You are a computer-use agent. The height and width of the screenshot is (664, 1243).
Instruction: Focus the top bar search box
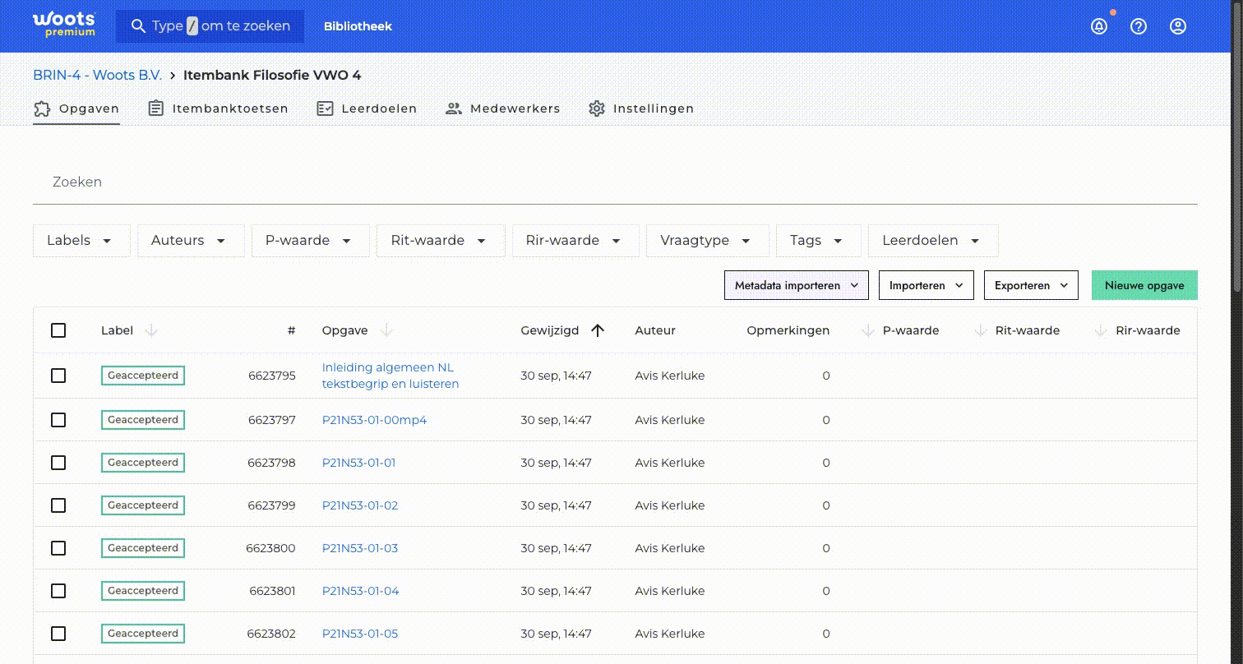point(210,26)
